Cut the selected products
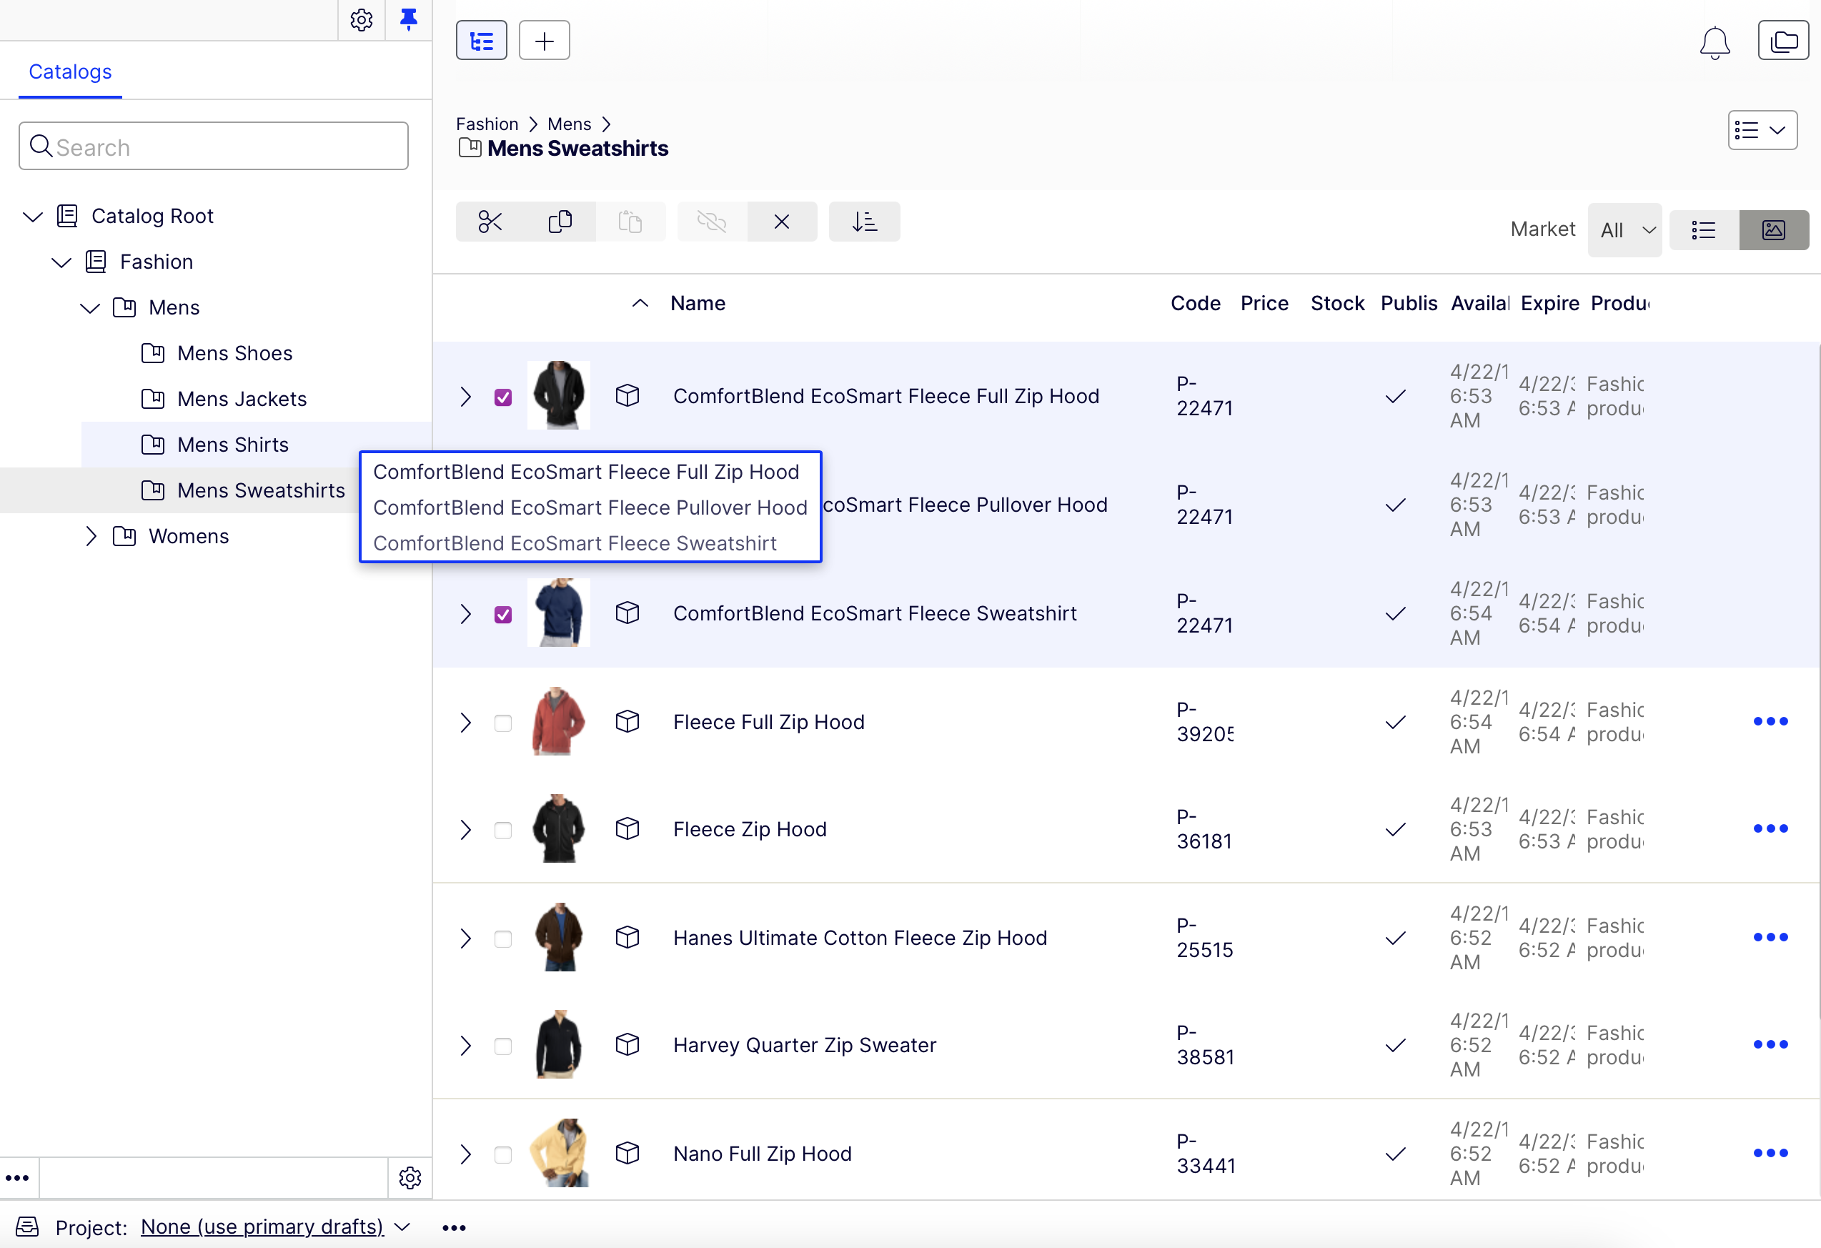Viewport: 1821px width, 1248px height. pyautogui.click(x=490, y=222)
